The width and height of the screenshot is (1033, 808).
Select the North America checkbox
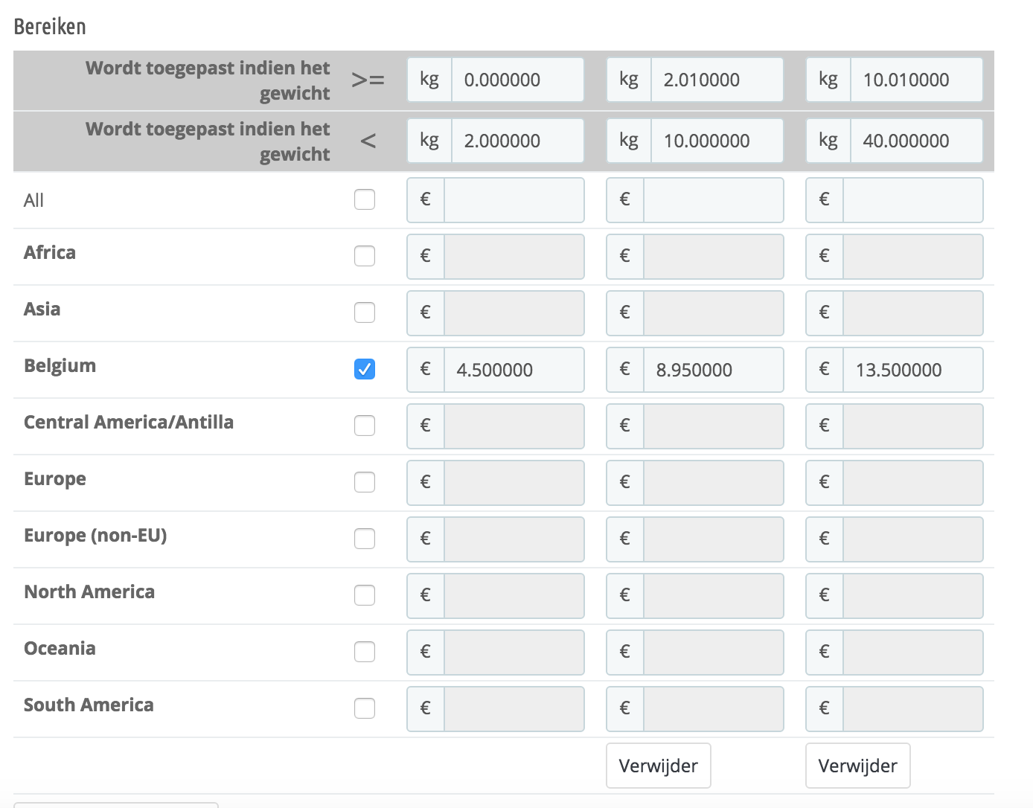(x=365, y=595)
